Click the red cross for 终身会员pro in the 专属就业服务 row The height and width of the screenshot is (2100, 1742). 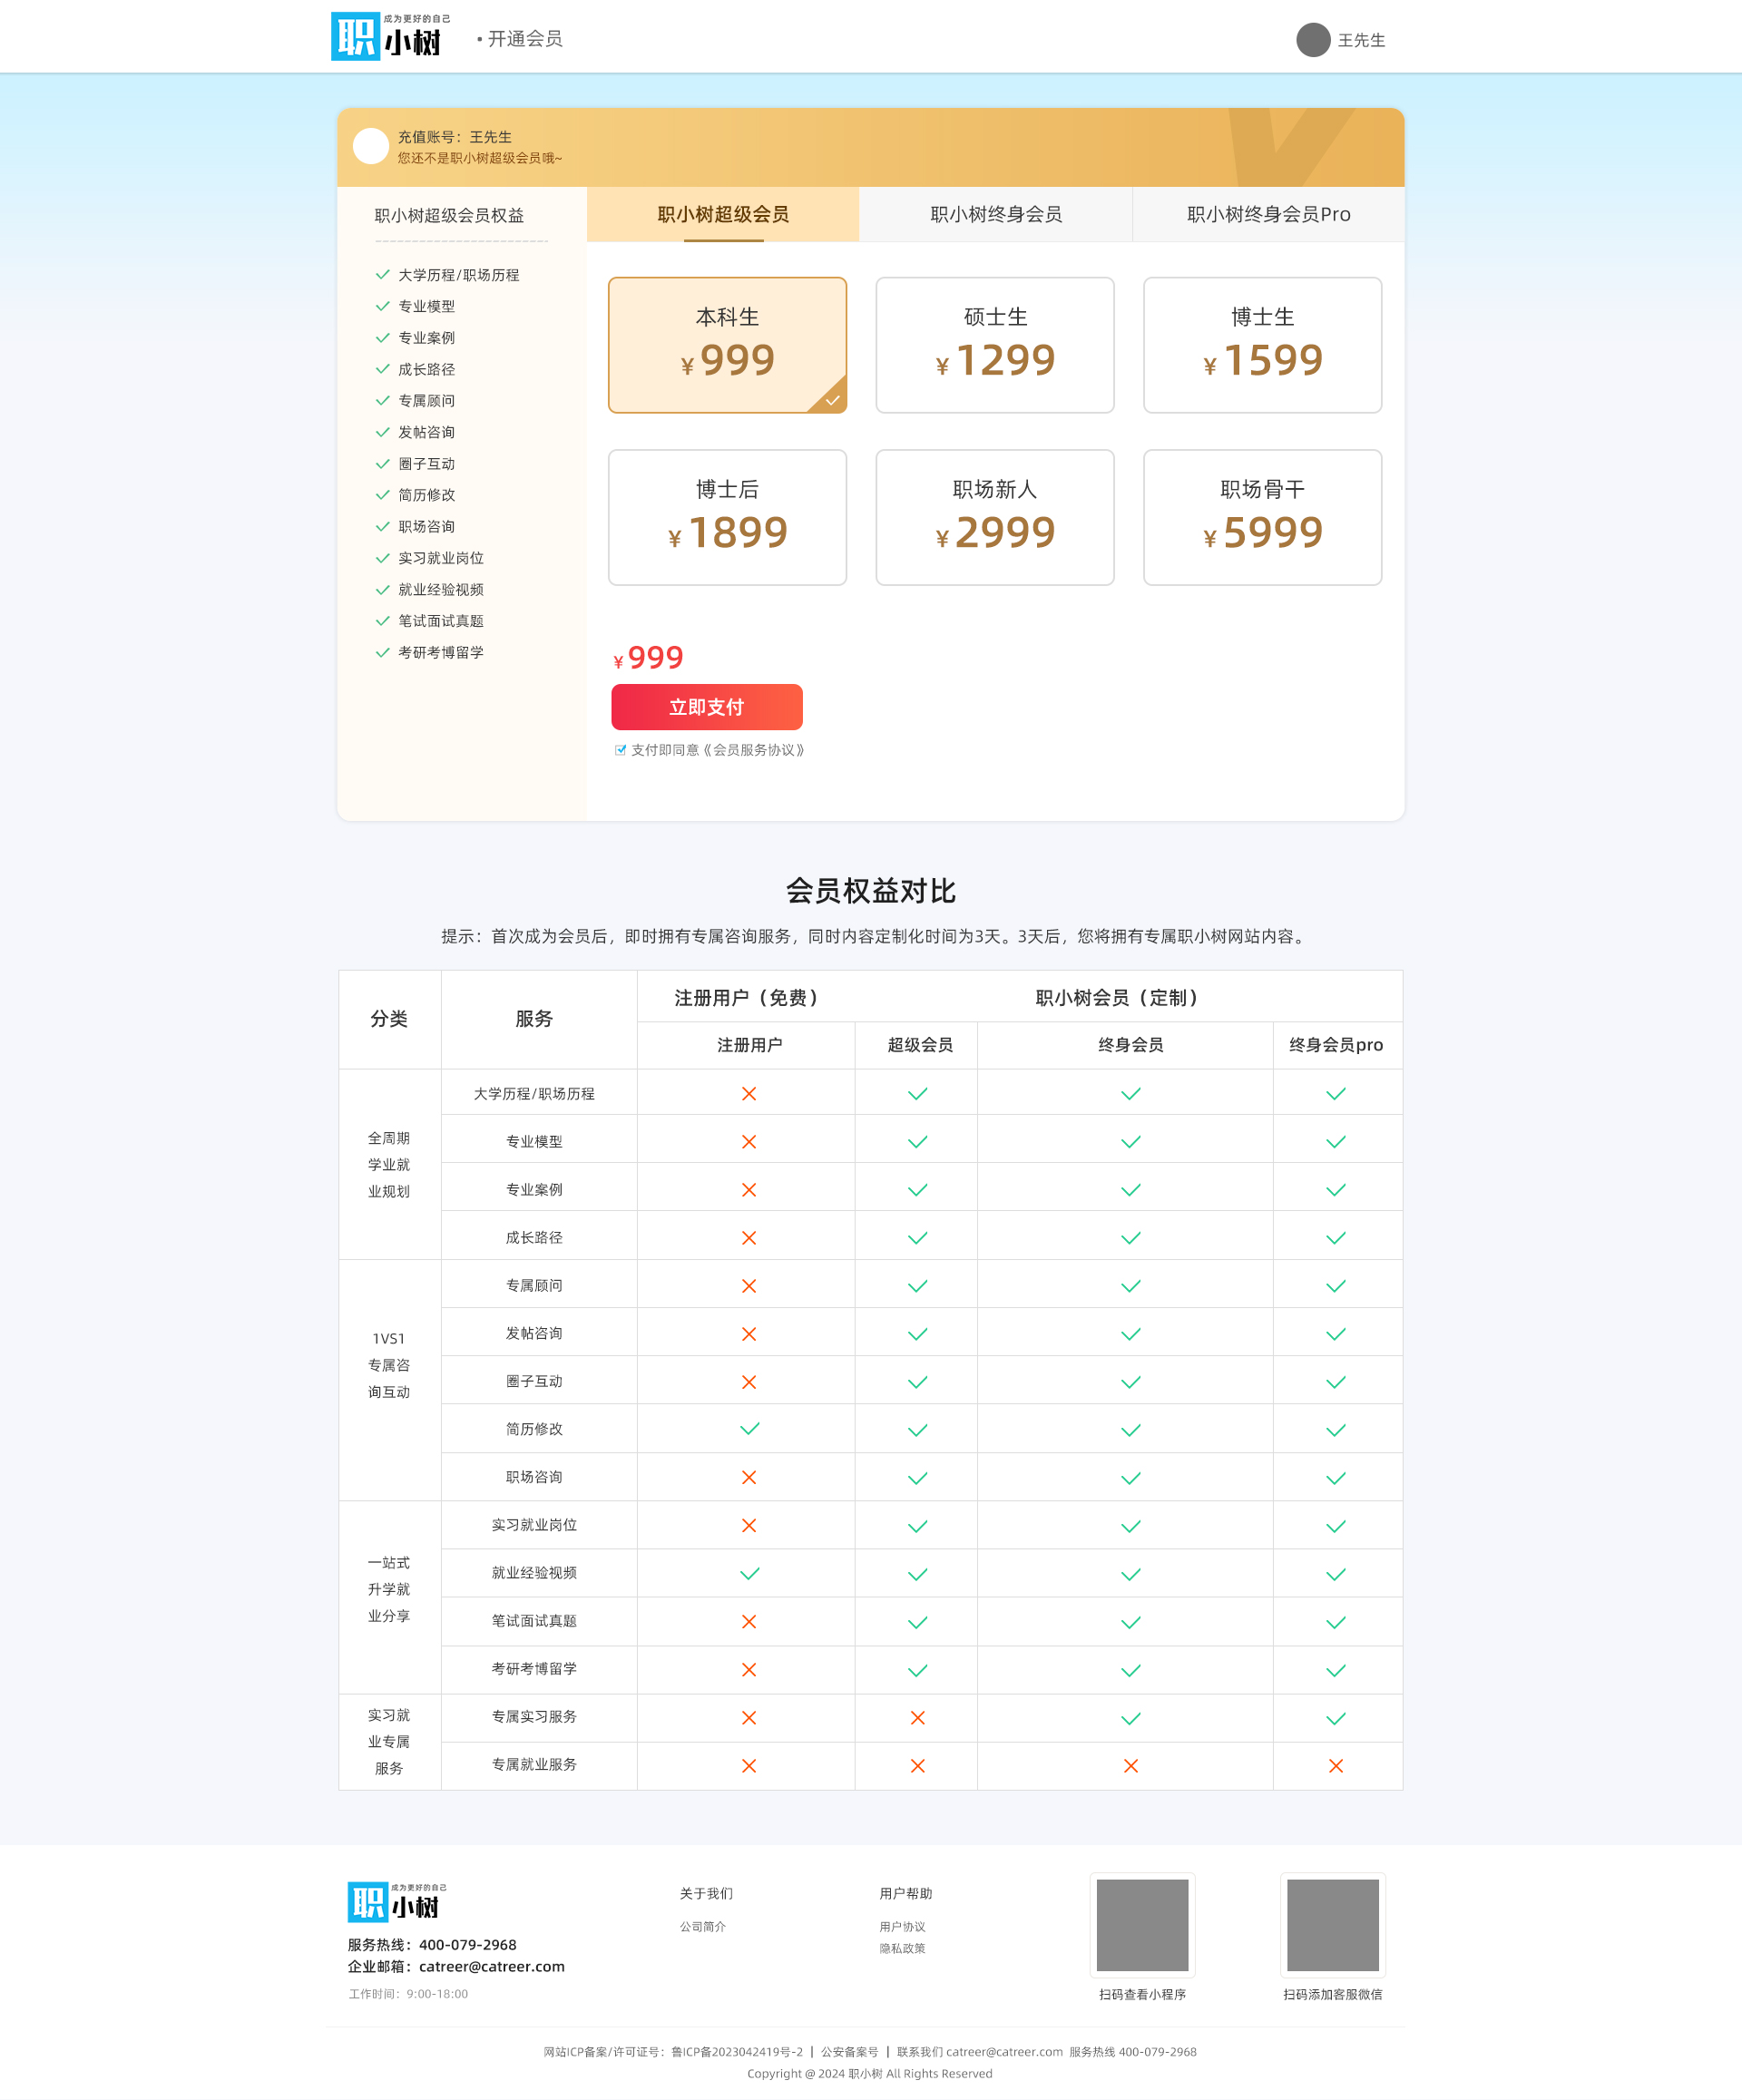click(x=1336, y=1766)
